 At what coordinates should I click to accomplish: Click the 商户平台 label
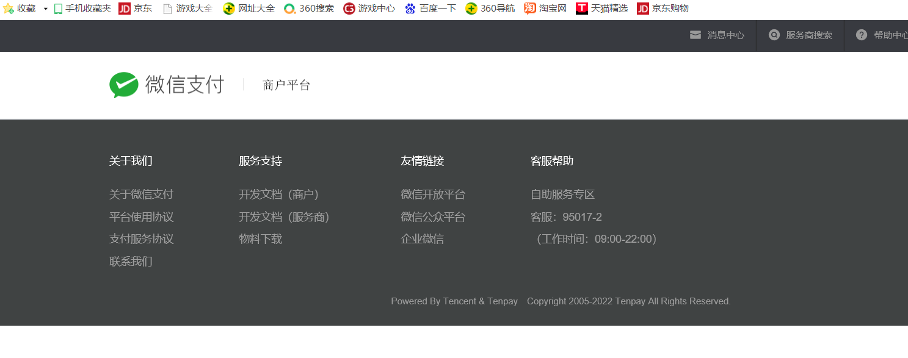tap(286, 85)
